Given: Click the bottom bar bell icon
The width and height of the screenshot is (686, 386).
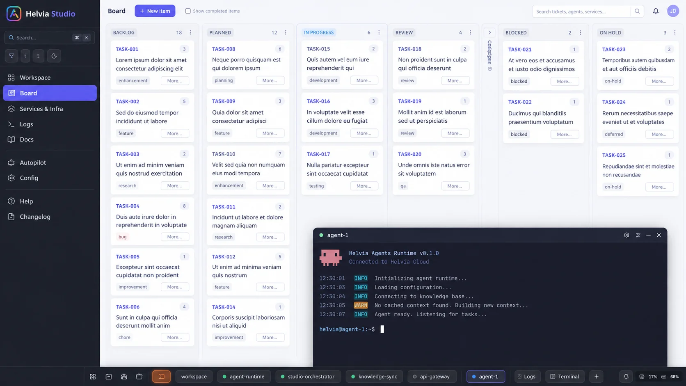Looking at the screenshot, I should [x=626, y=377].
